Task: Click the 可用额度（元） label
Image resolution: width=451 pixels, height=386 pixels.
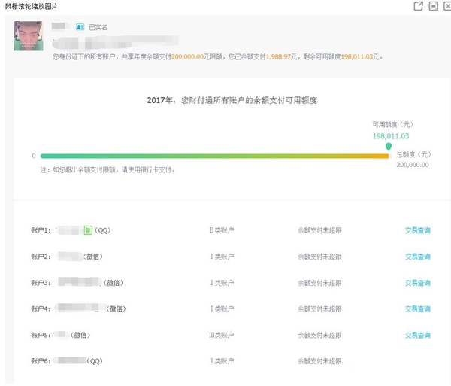Action: pyautogui.click(x=392, y=124)
